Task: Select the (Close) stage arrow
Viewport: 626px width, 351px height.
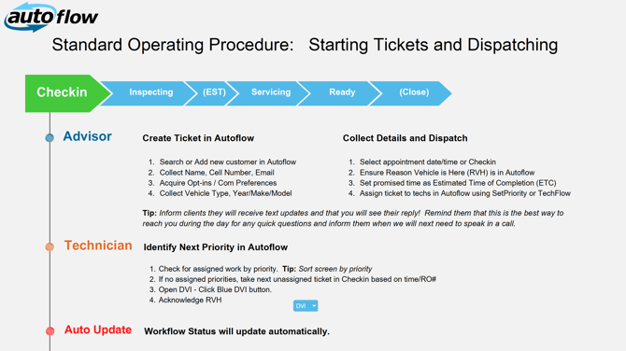Action: point(413,93)
